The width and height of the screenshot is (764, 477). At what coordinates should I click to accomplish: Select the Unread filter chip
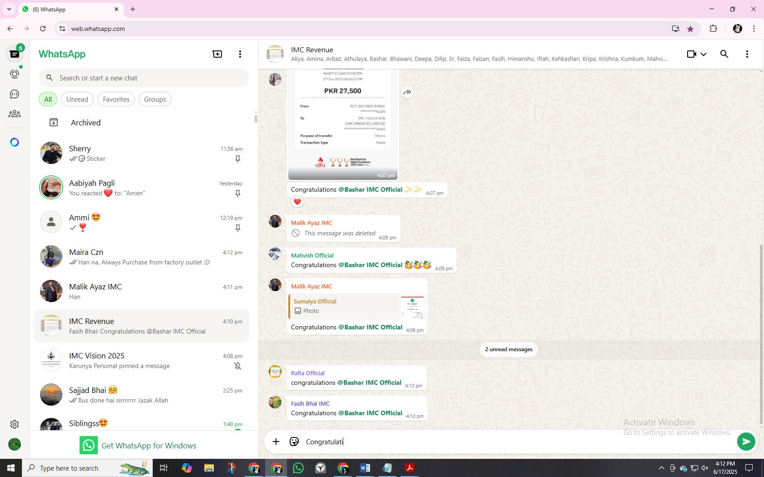(x=77, y=99)
